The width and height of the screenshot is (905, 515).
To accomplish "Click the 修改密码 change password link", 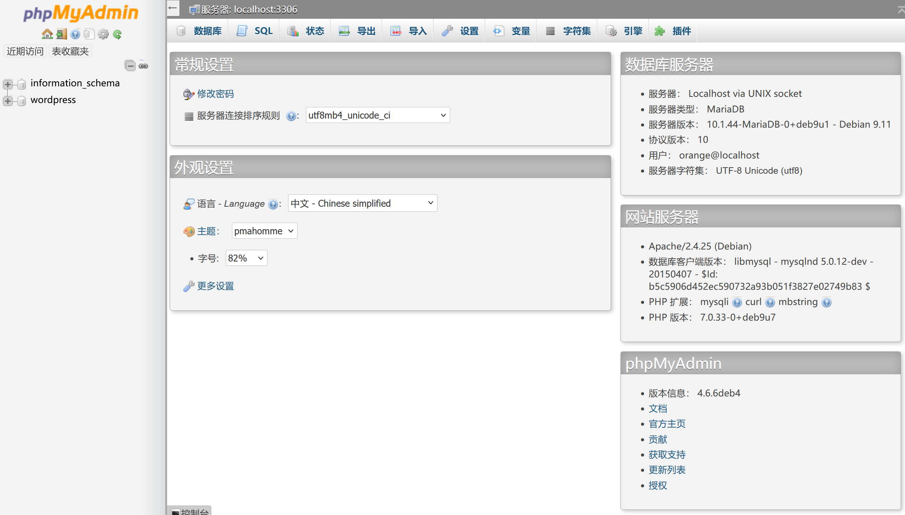I will pyautogui.click(x=216, y=94).
